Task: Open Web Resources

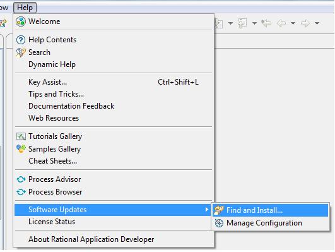Action: [x=54, y=118]
